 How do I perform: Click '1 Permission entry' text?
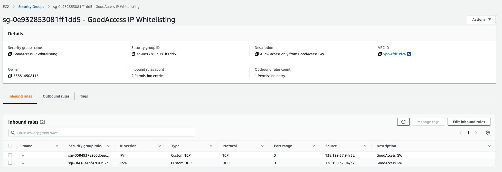270,76
